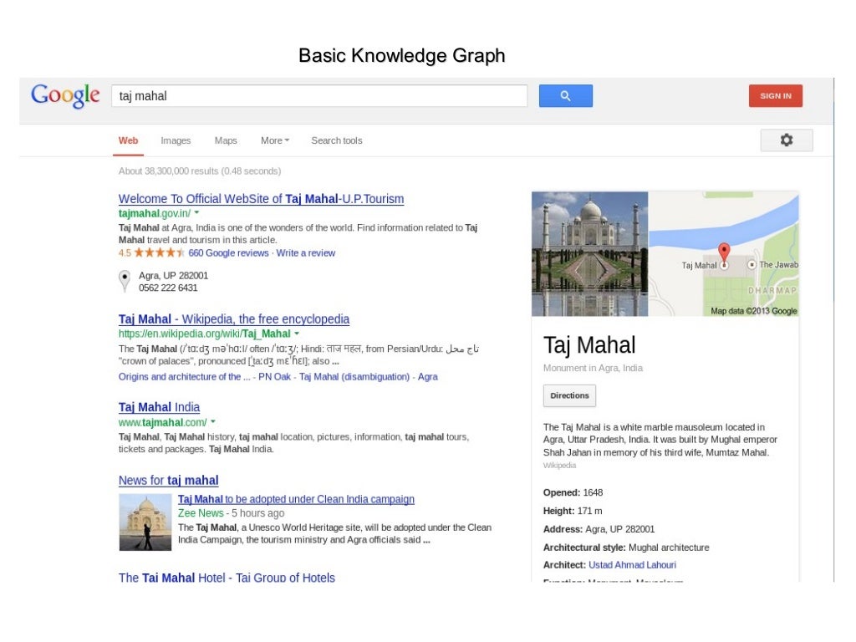Screen dimensions: 856x642
Task: Click the news thumbnail of Taj Mahal sweeper
Action: pos(145,522)
